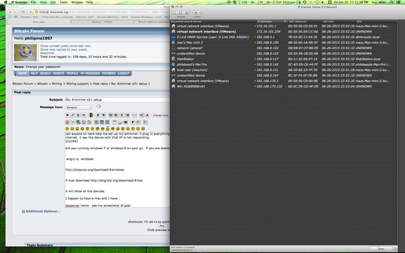Click the Wi-Fi icon in menu bar
Viewport: 405px width, 253px height.
(x=317, y=2)
